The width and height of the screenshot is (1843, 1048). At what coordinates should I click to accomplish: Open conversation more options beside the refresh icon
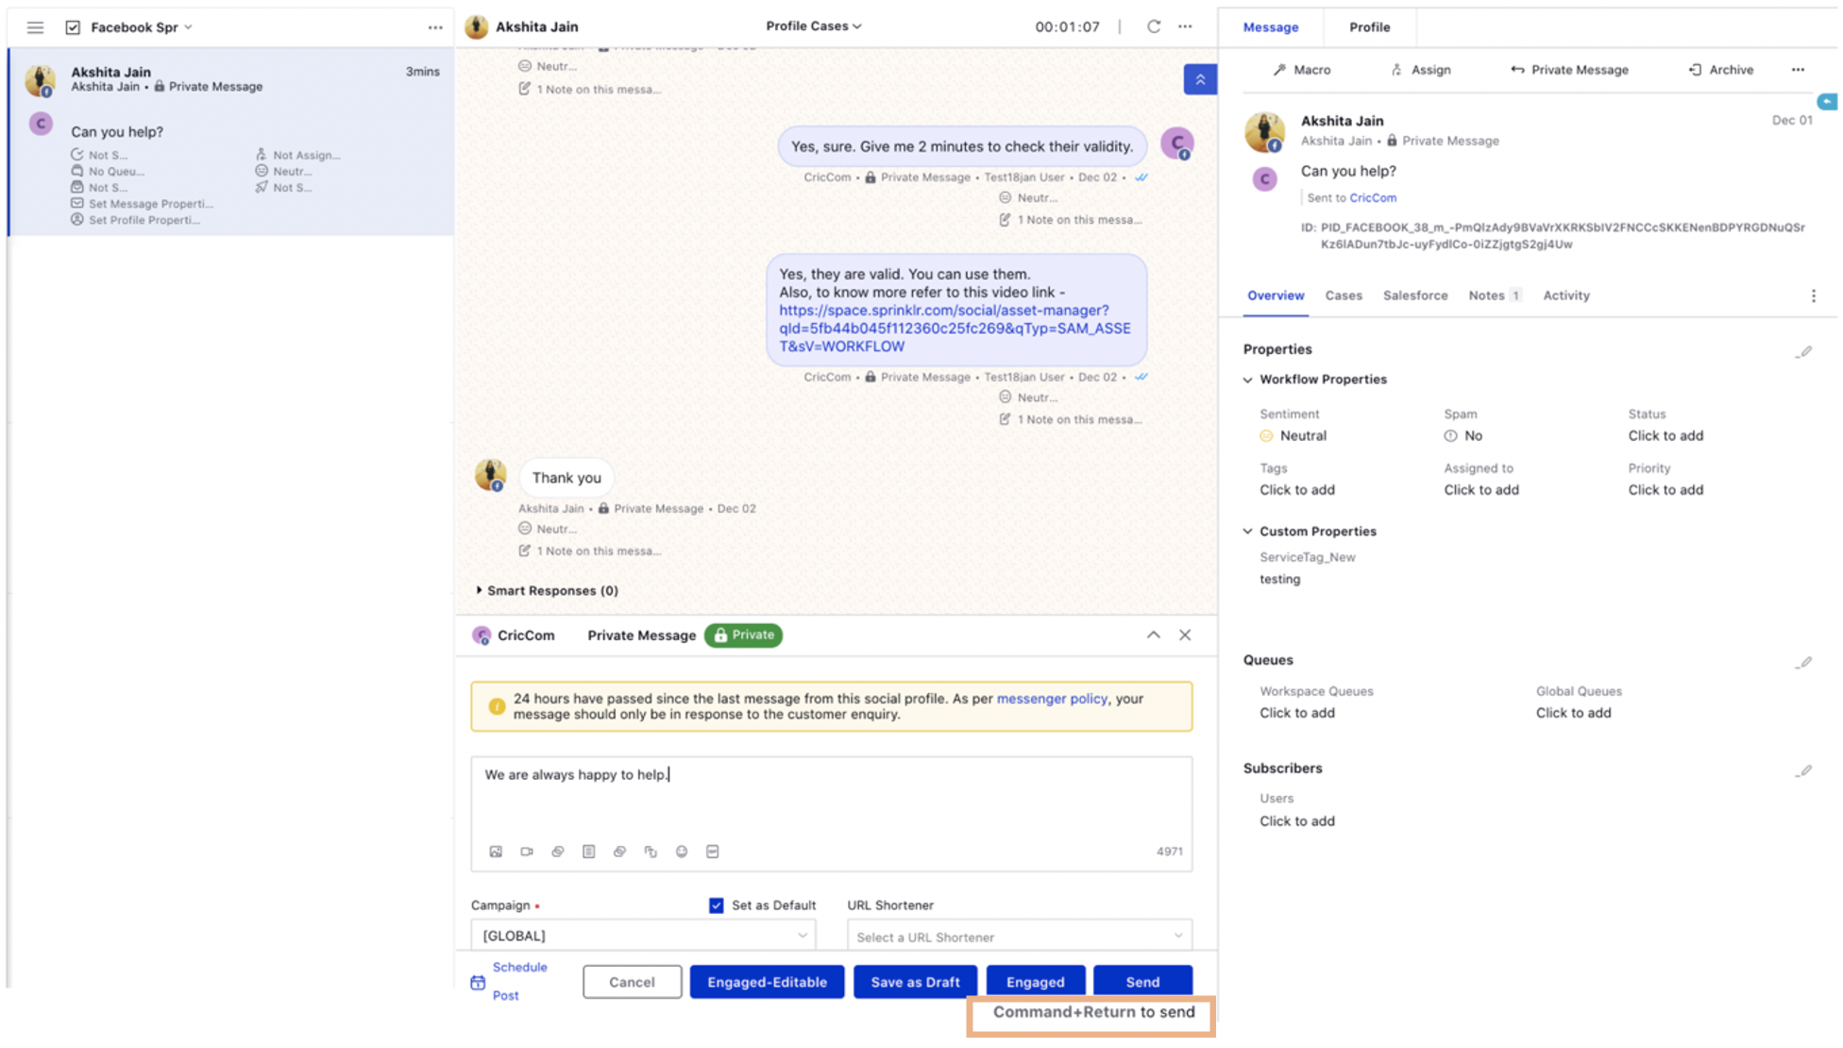click(1185, 26)
